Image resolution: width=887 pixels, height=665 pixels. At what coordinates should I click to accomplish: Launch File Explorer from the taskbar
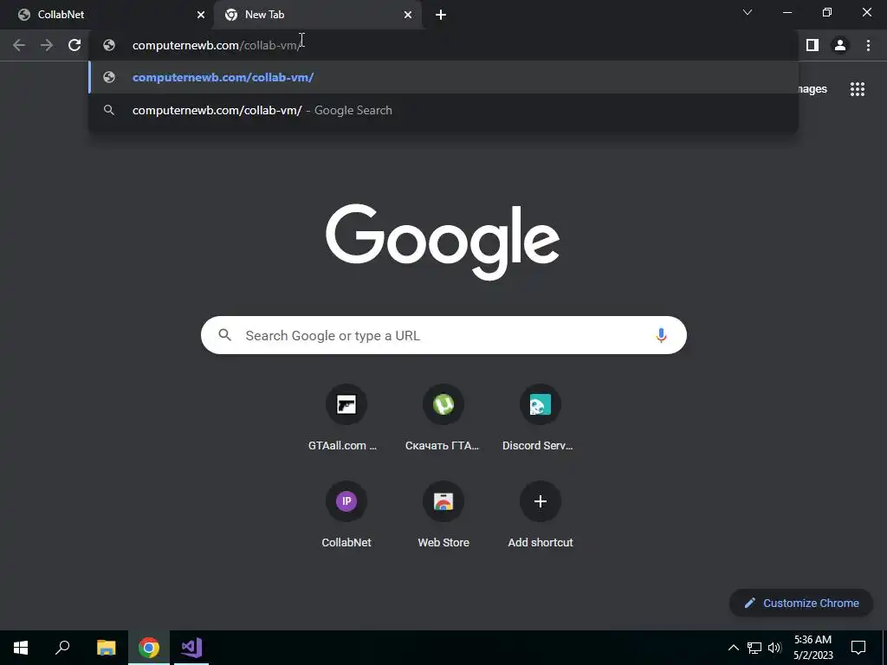106,648
